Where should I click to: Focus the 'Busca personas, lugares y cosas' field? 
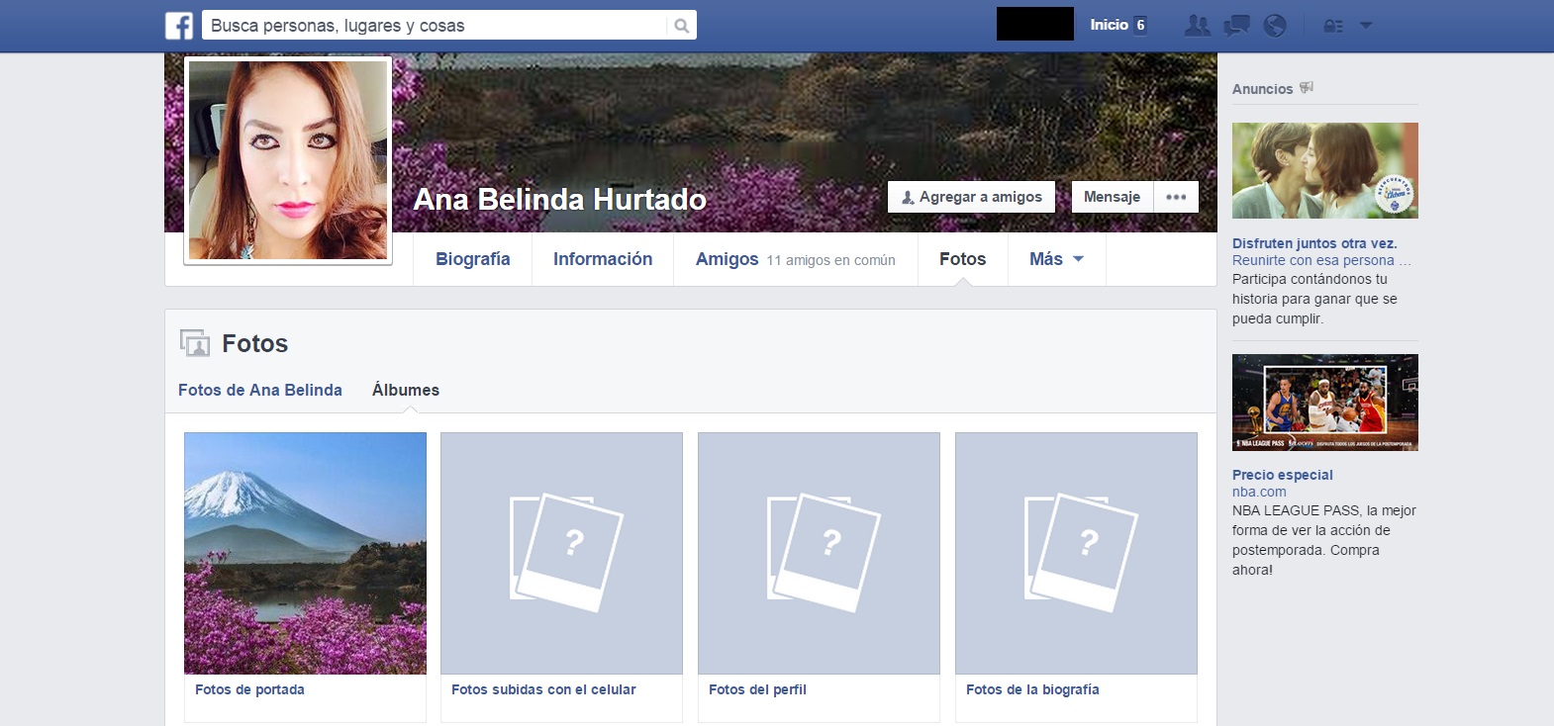pyautogui.click(x=435, y=26)
